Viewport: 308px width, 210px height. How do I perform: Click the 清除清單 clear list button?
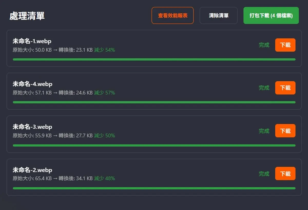[218, 15]
